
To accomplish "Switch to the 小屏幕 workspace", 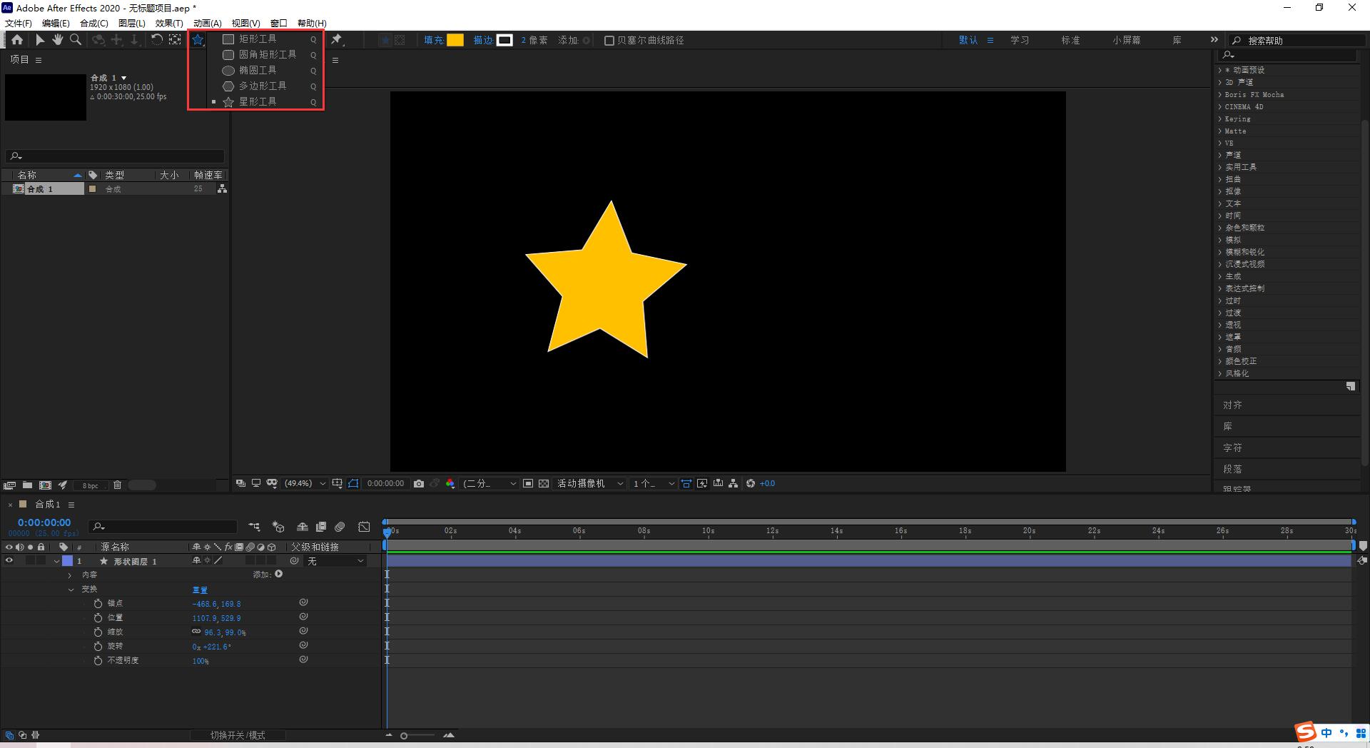I will pyautogui.click(x=1127, y=40).
